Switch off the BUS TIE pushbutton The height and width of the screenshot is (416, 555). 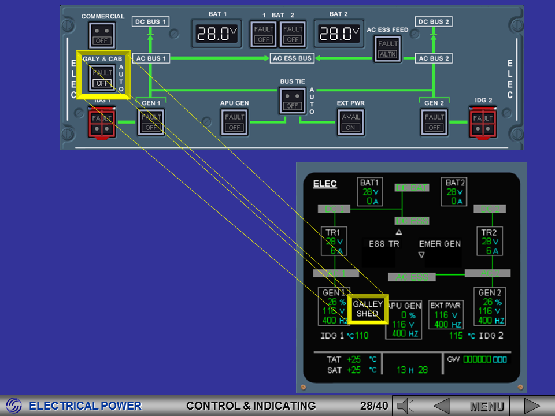point(293,101)
